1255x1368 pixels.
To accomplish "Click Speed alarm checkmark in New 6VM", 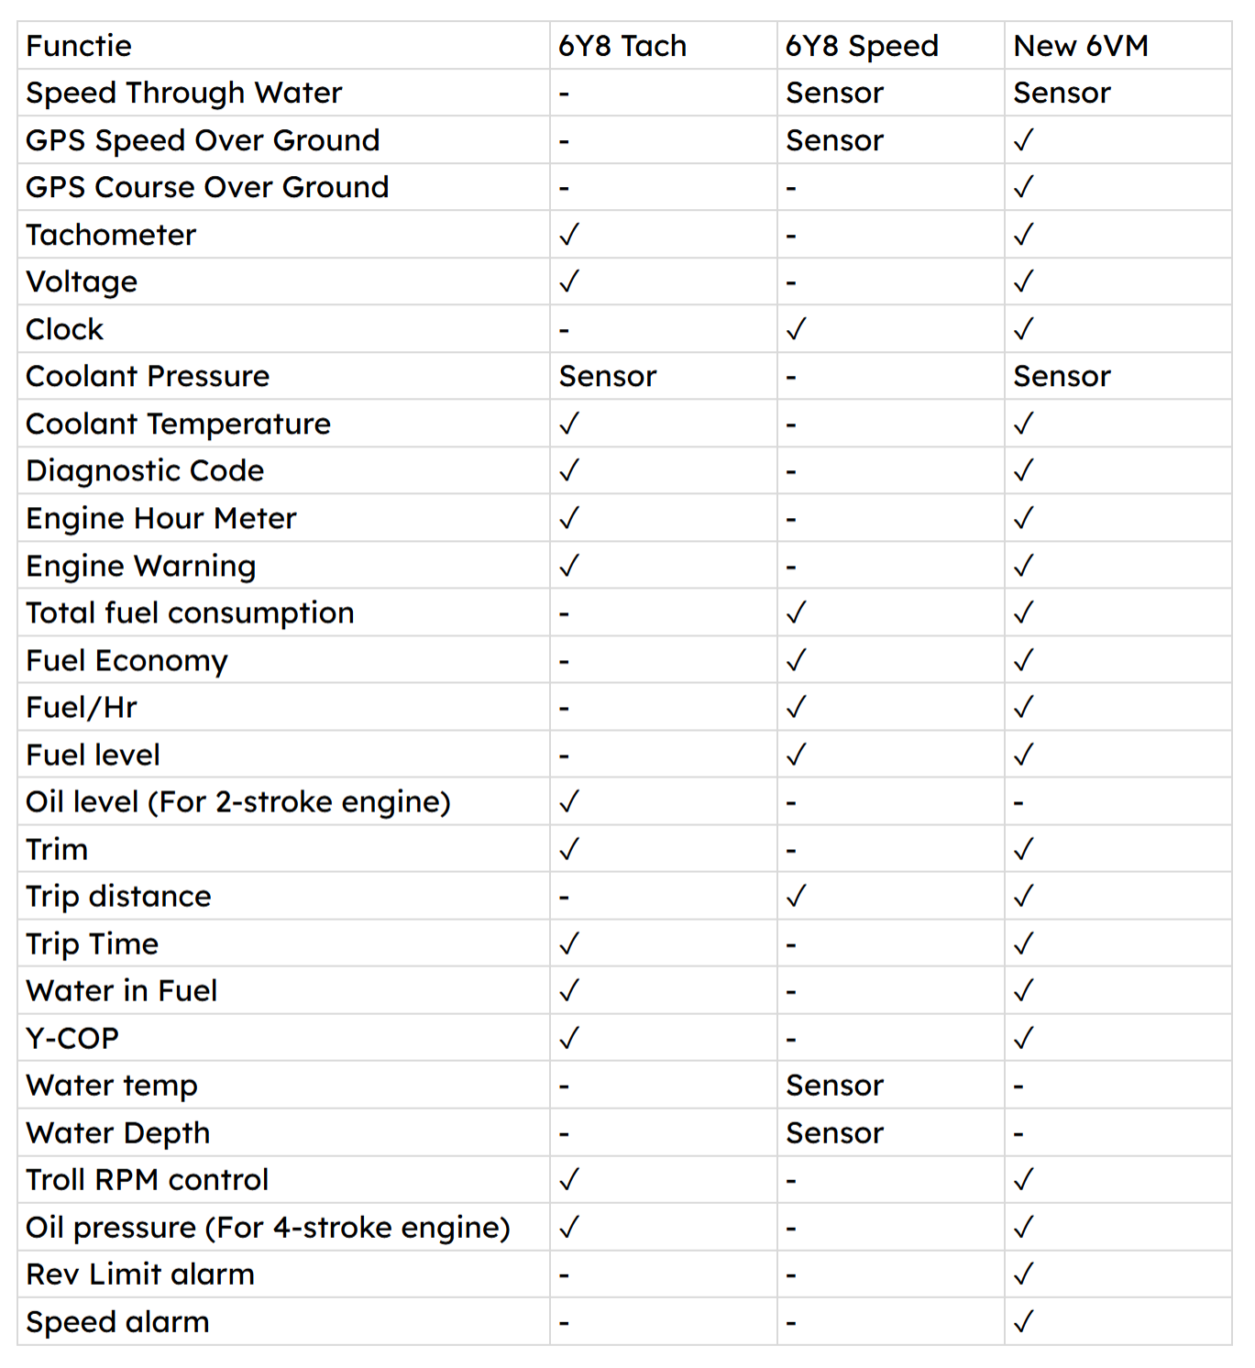I will 1024,1321.
